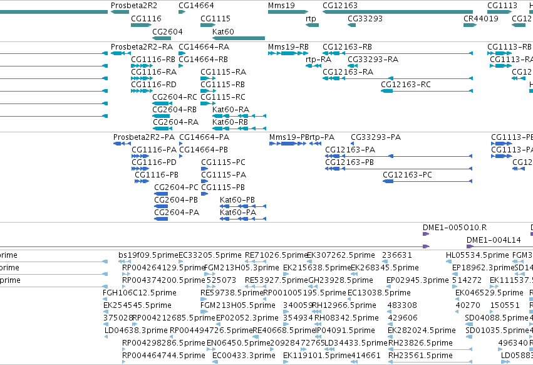
Task: Click the DME1-005O10.R feature
Action: click(455, 228)
